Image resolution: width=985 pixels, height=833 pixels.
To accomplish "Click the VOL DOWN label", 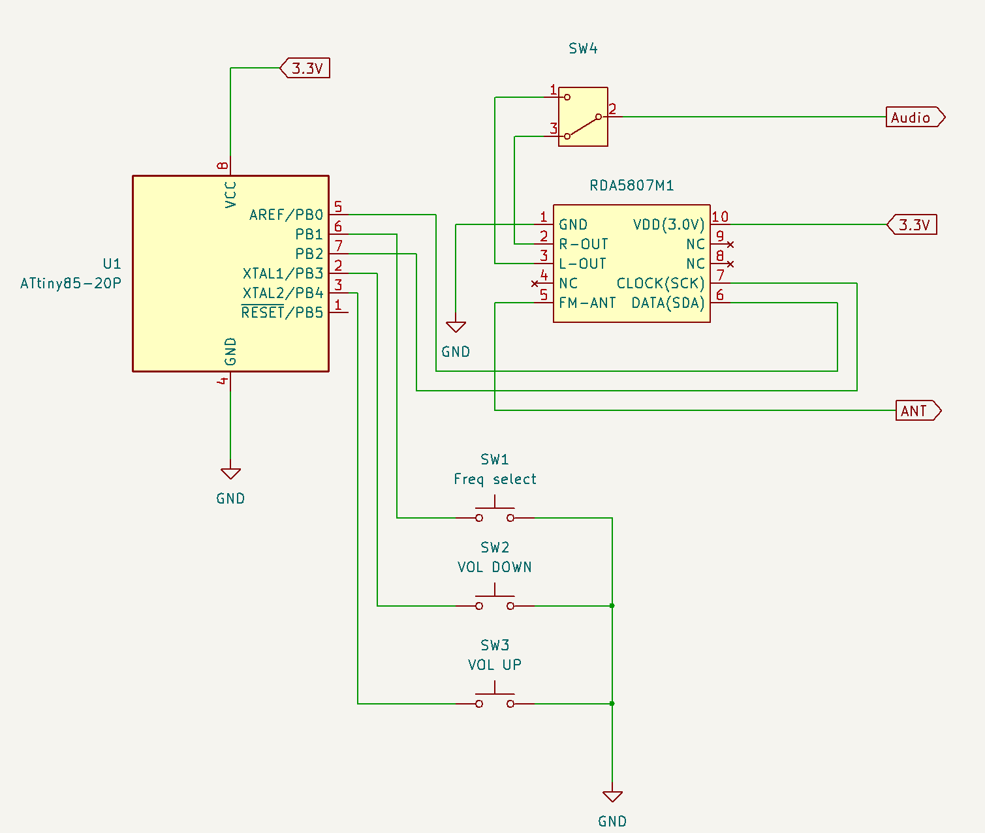I will coord(495,567).
